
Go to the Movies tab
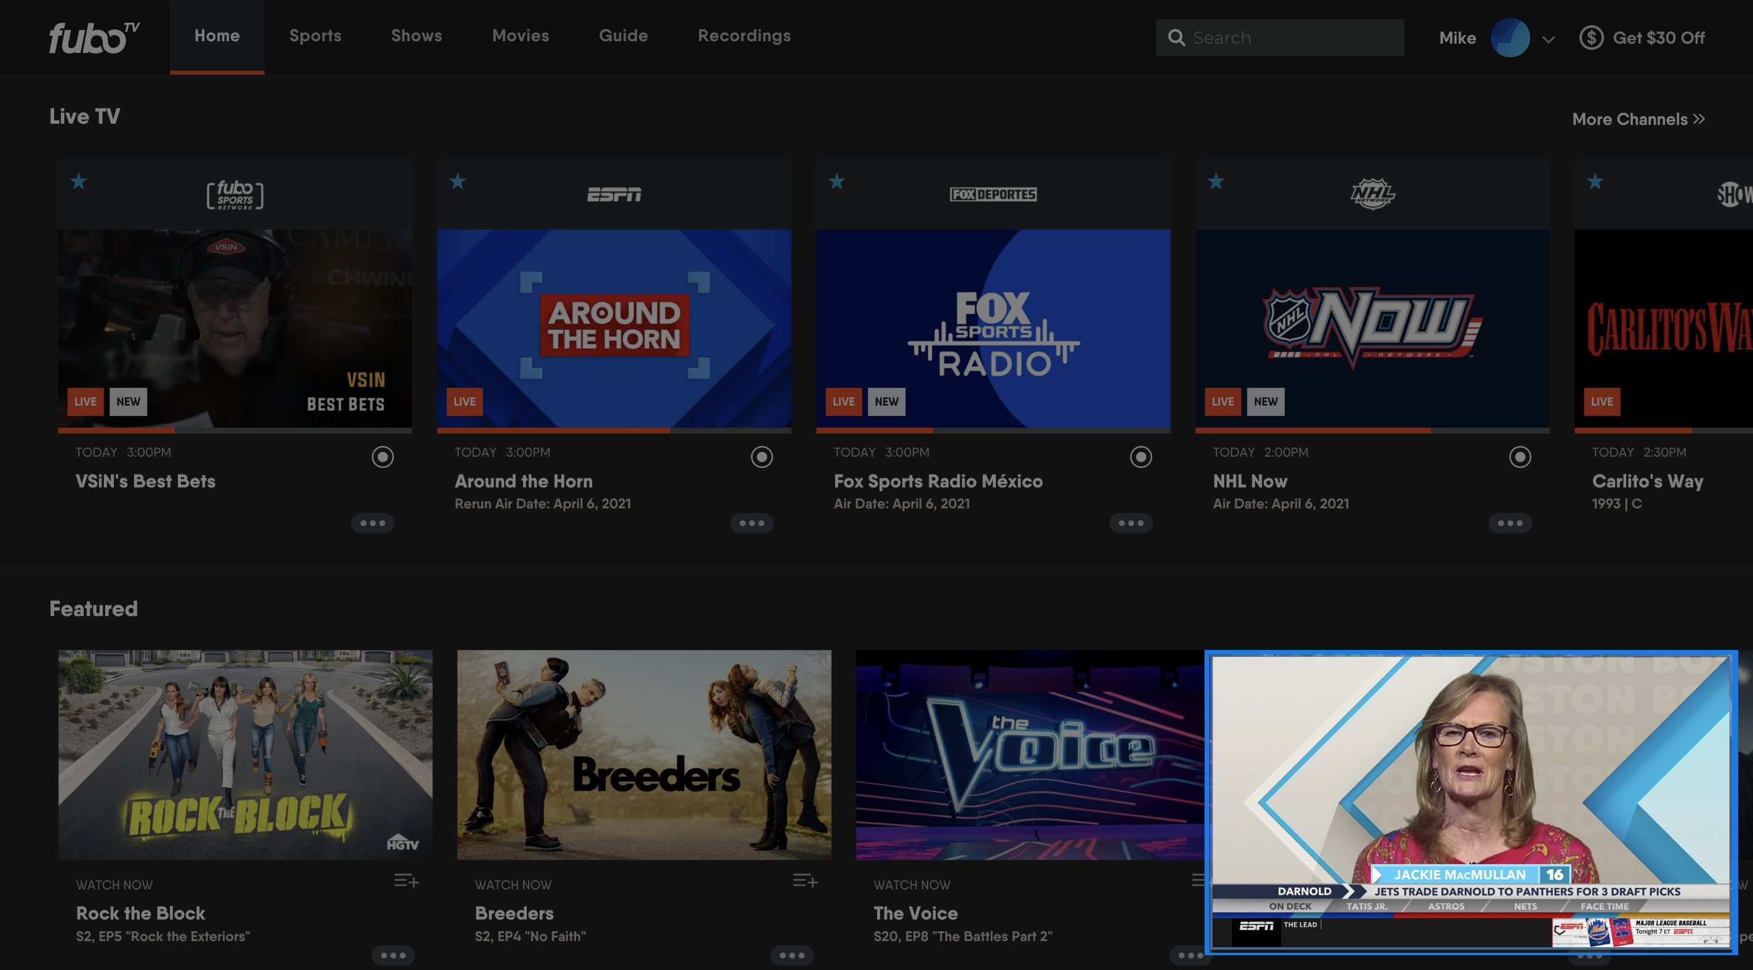pos(521,36)
